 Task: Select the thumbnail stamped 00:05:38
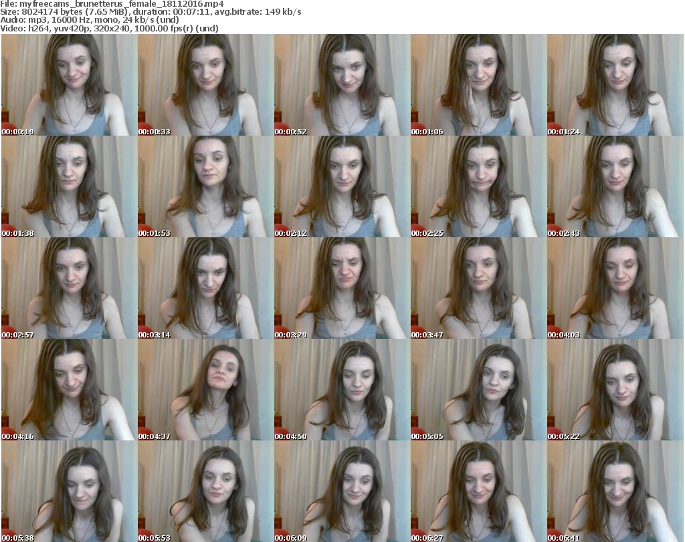pyautogui.click(x=70, y=491)
